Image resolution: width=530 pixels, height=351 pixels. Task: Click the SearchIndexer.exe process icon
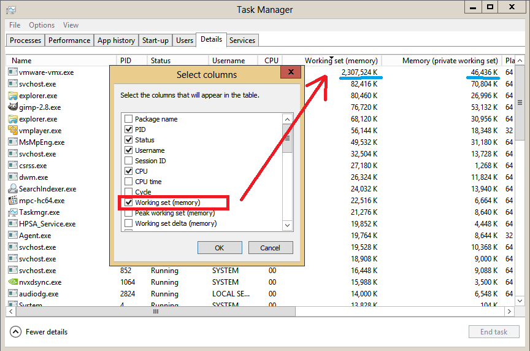coord(13,189)
